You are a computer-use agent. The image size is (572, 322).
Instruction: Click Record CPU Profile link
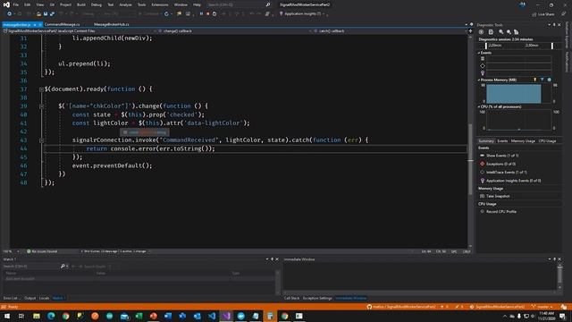click(501, 212)
